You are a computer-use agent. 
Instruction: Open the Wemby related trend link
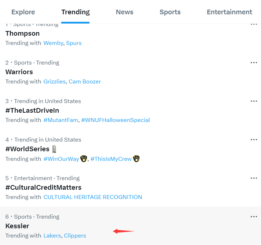click(x=53, y=43)
